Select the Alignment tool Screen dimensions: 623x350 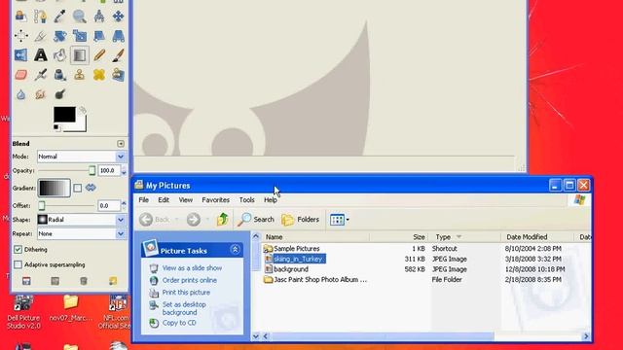pos(21,36)
